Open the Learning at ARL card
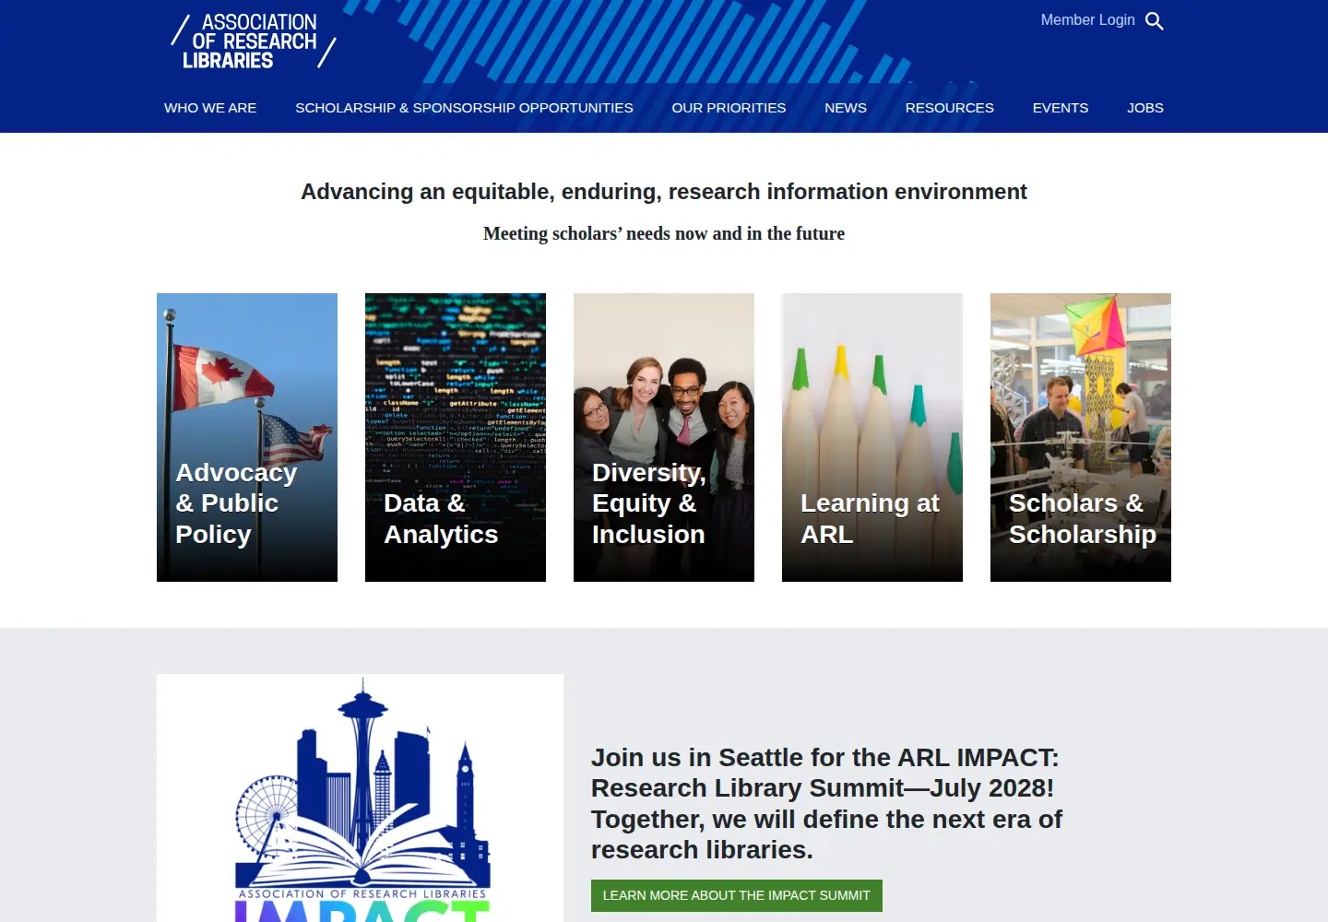This screenshot has height=922, width=1328. point(872,437)
